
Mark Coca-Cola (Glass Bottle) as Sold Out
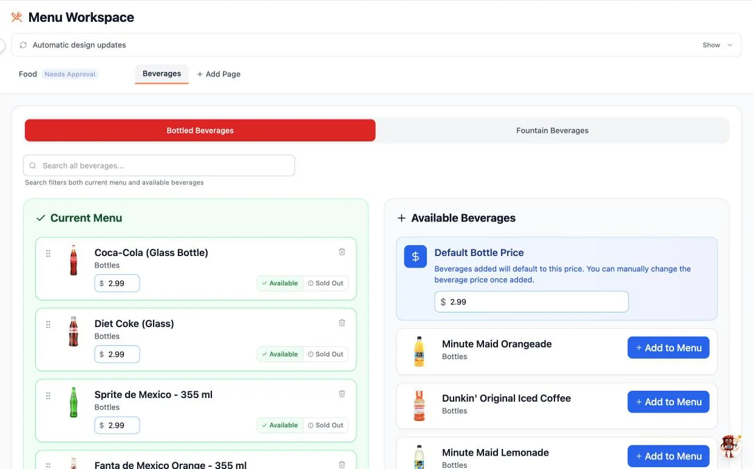pos(325,283)
